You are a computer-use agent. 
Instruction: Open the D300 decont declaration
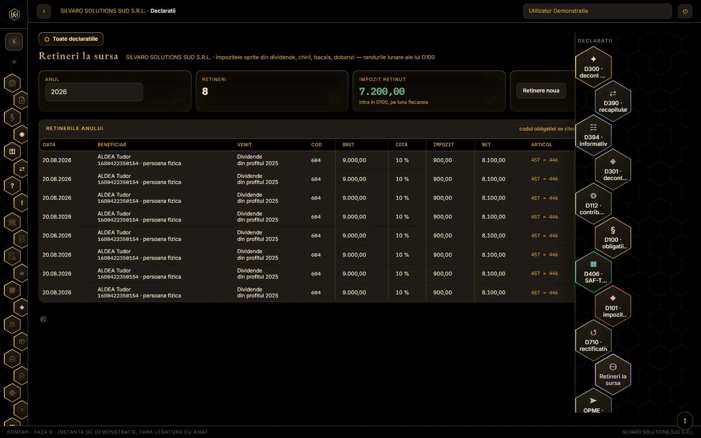pyautogui.click(x=593, y=67)
